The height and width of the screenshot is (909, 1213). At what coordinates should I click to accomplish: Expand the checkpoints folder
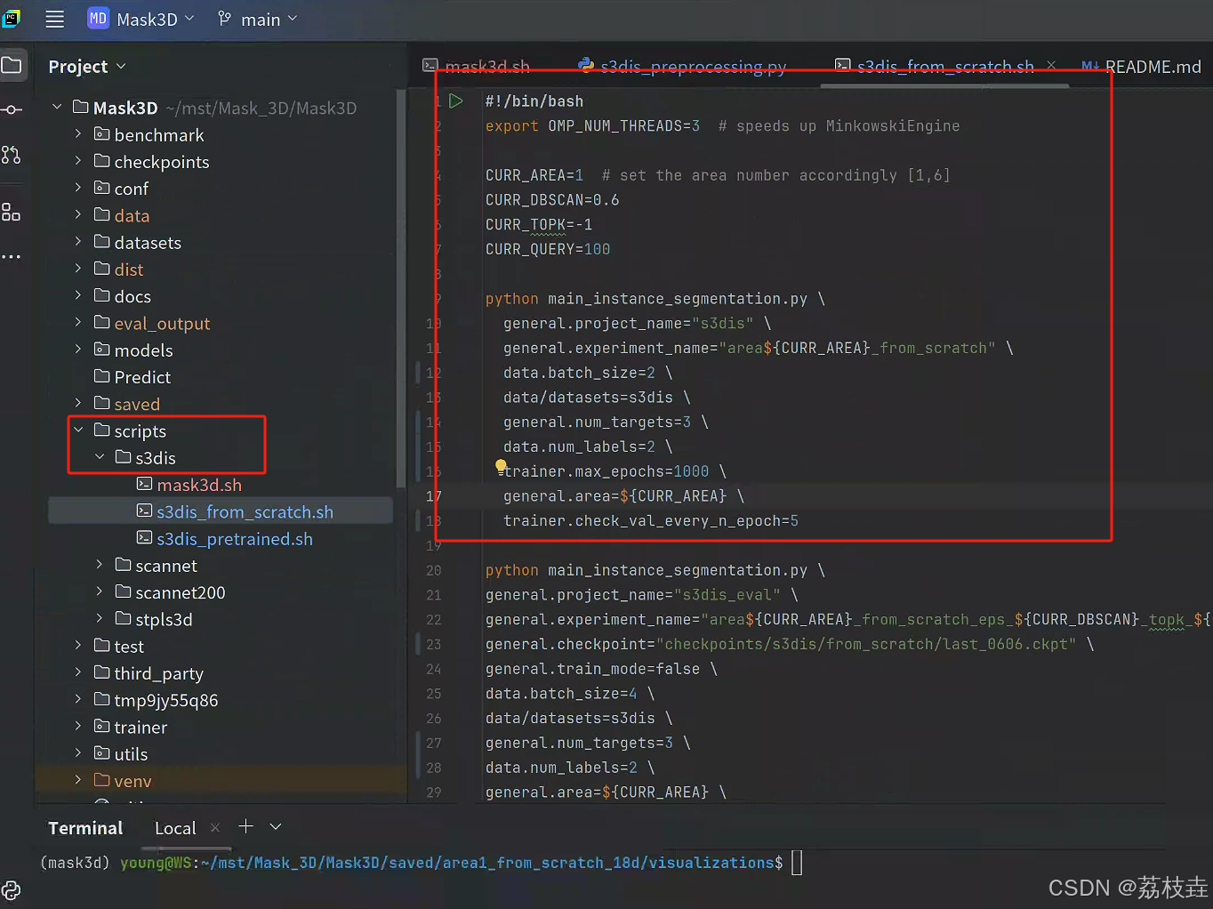[78, 161]
